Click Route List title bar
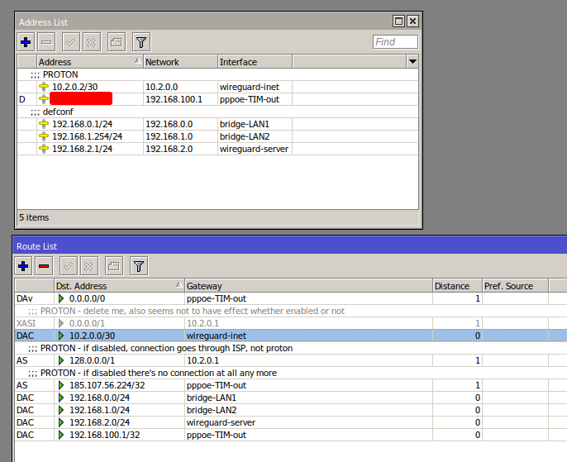This screenshot has height=462, width=567. click(x=290, y=246)
